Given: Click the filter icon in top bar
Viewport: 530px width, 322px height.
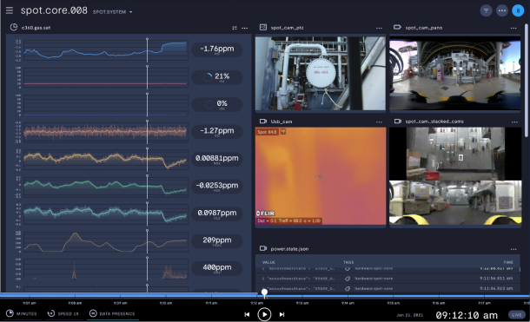Looking at the screenshot, I should coord(486,10).
